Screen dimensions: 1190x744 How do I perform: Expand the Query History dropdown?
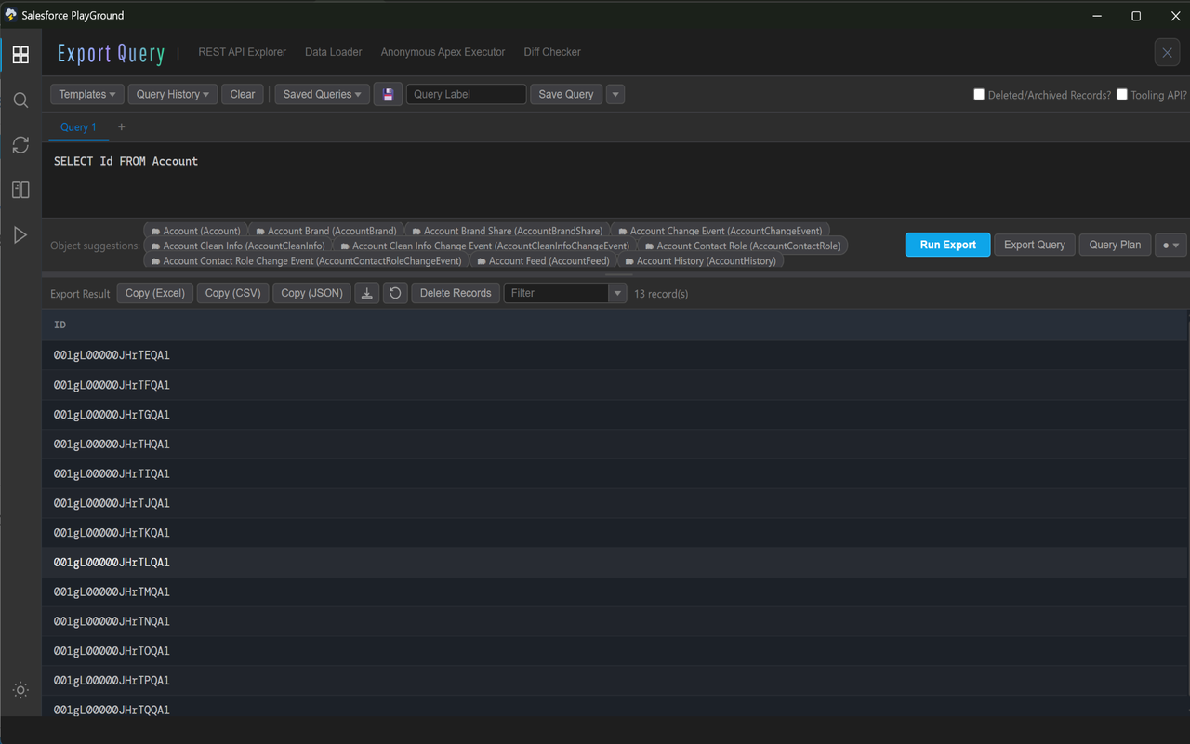coord(173,94)
